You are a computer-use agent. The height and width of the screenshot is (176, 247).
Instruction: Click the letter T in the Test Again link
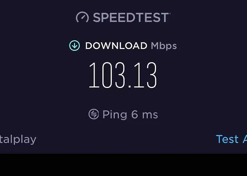click(x=219, y=139)
